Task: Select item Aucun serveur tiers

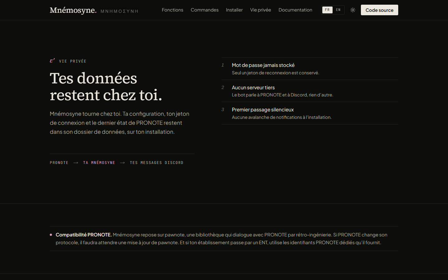Action: click(253, 87)
